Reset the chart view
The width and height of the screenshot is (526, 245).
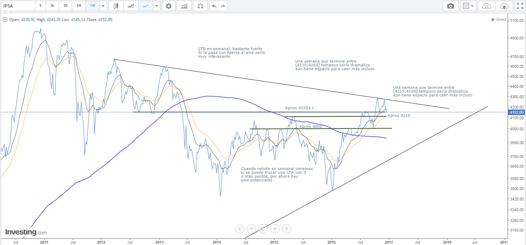pyautogui.click(x=263, y=228)
